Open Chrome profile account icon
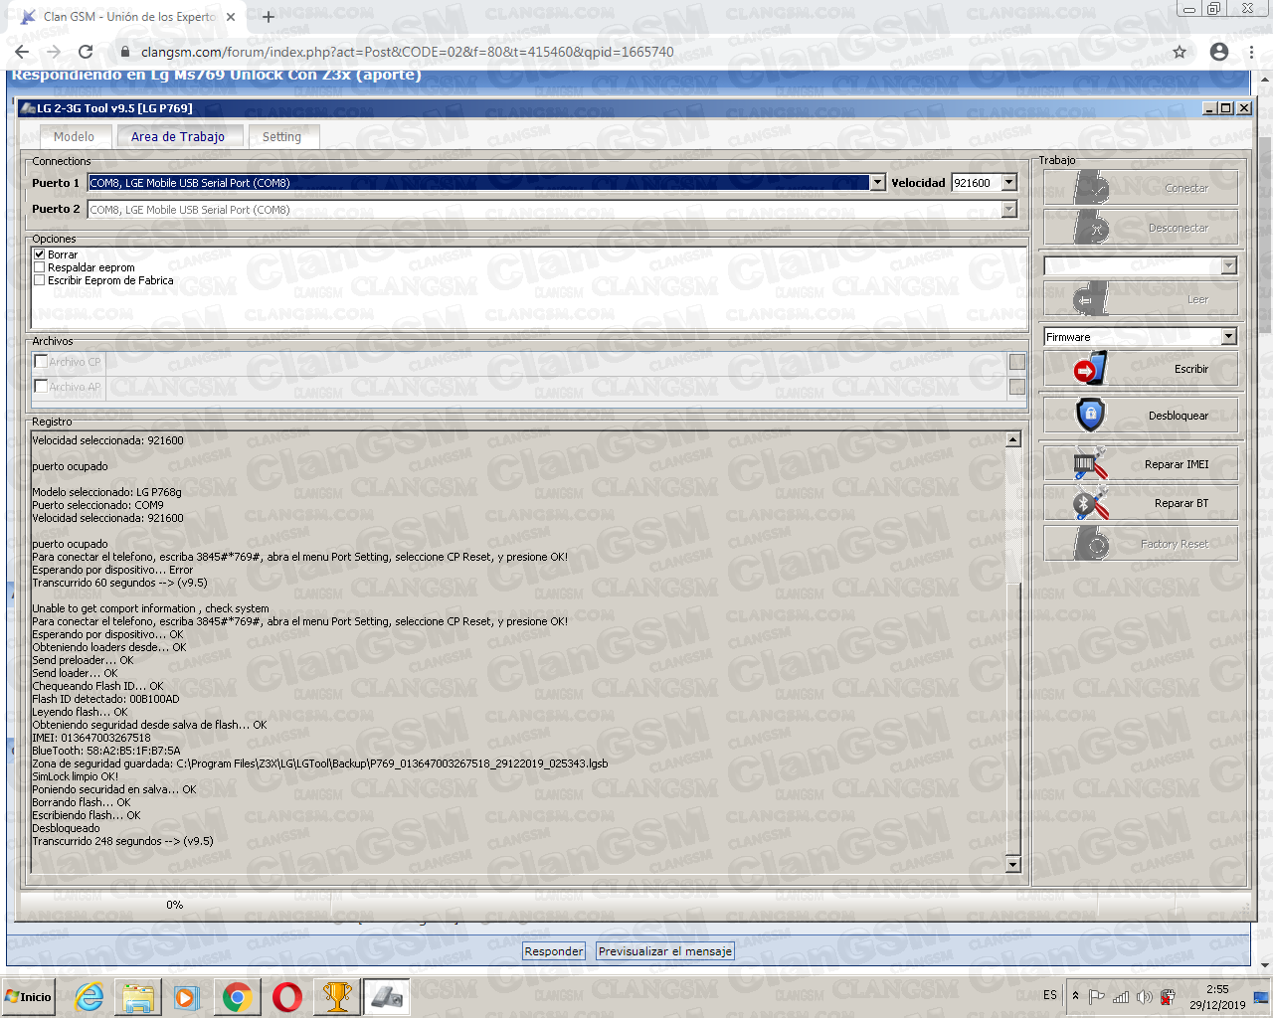Image resolution: width=1273 pixels, height=1018 pixels. pyautogui.click(x=1219, y=52)
